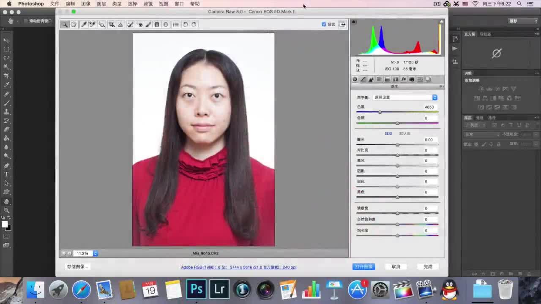
Task: Open Safari from the Dock
Action: point(81,290)
